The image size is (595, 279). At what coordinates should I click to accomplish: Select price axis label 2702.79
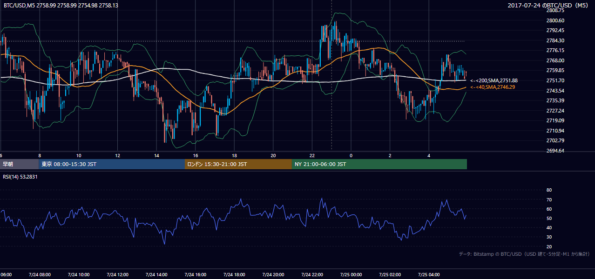point(555,140)
